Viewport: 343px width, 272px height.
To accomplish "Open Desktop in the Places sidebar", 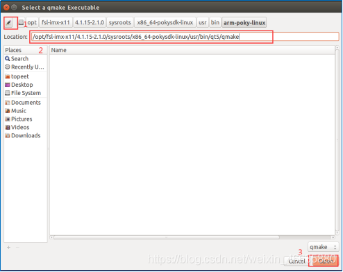I will (x=26, y=85).
